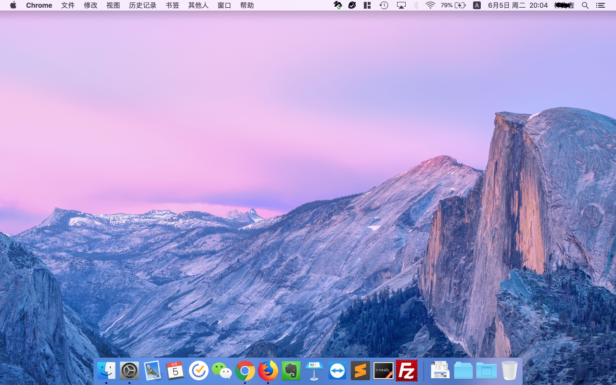Viewport: 616px width, 385px height.
Task: Open the documents stack in the Dock
Action: [x=440, y=370]
